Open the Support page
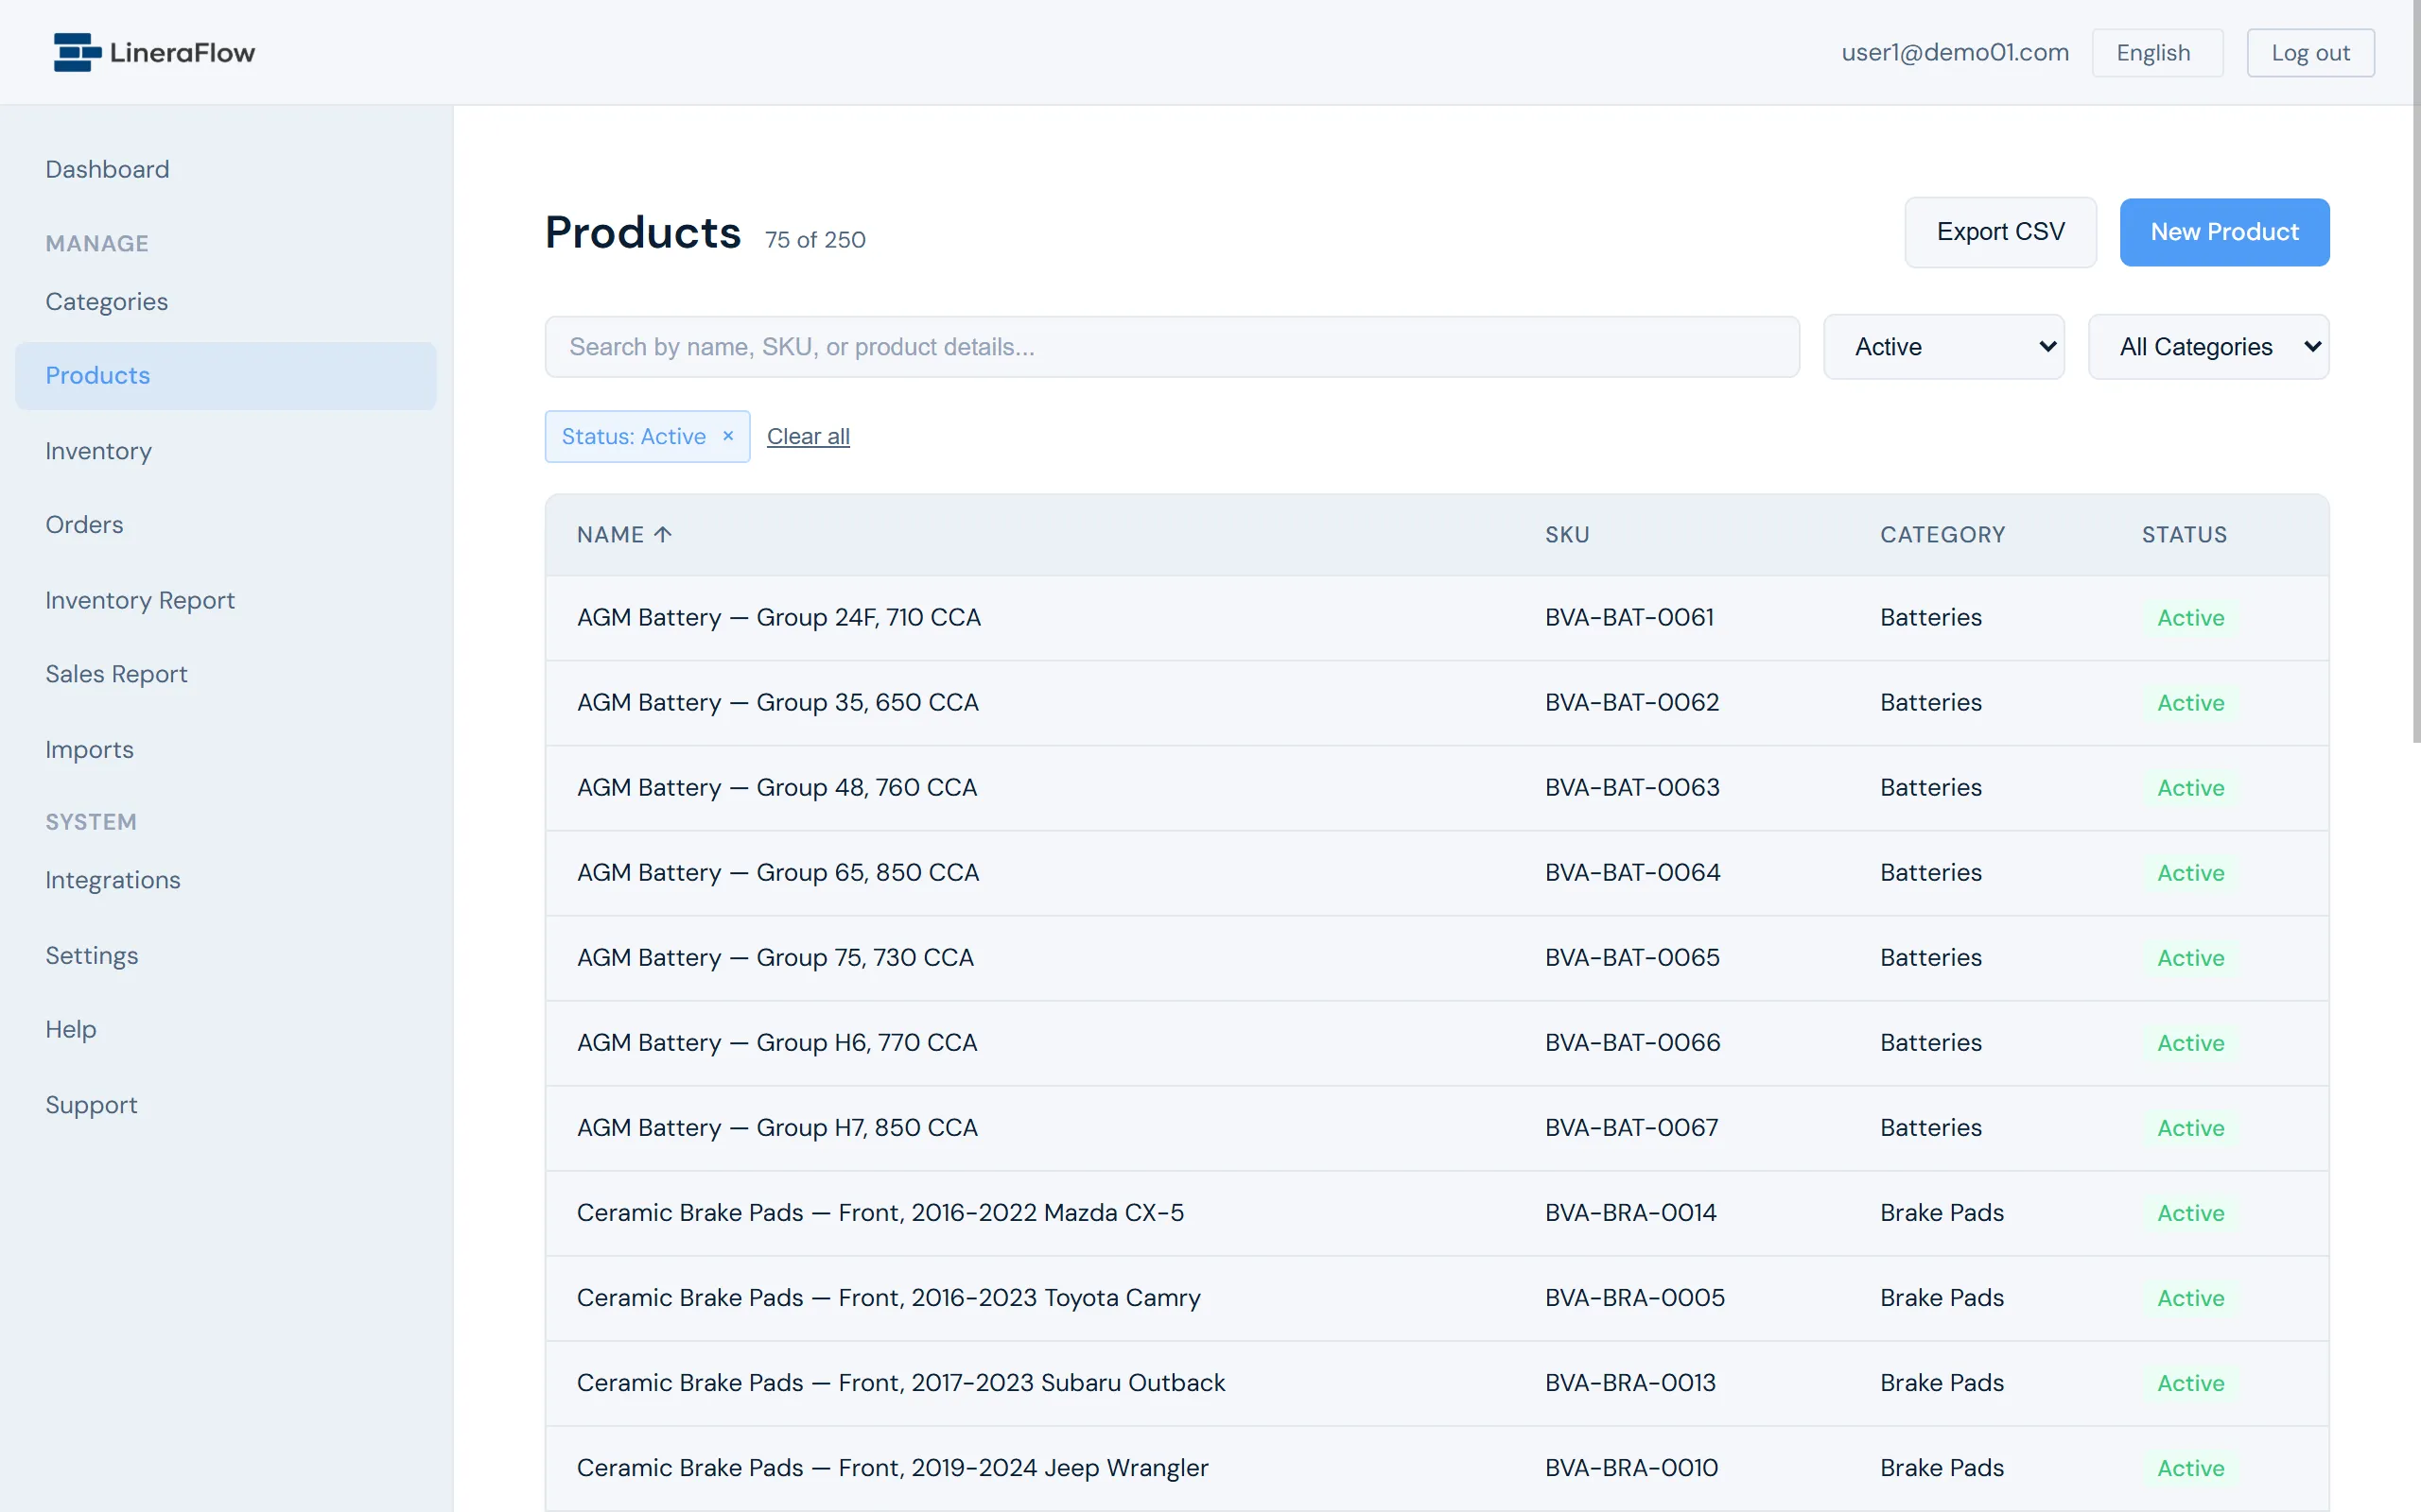 coord(91,1105)
